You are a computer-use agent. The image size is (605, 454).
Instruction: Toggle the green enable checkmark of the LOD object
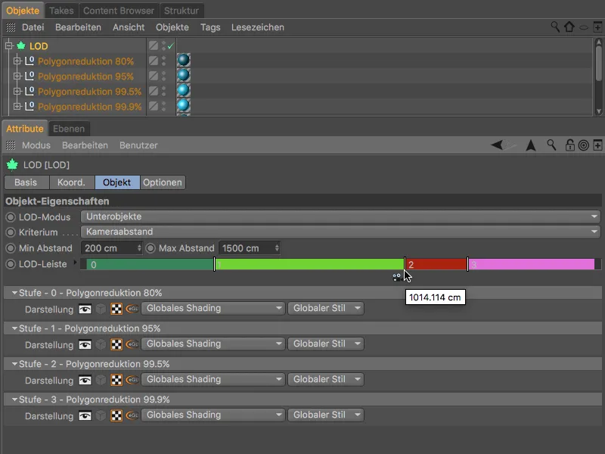[171, 46]
